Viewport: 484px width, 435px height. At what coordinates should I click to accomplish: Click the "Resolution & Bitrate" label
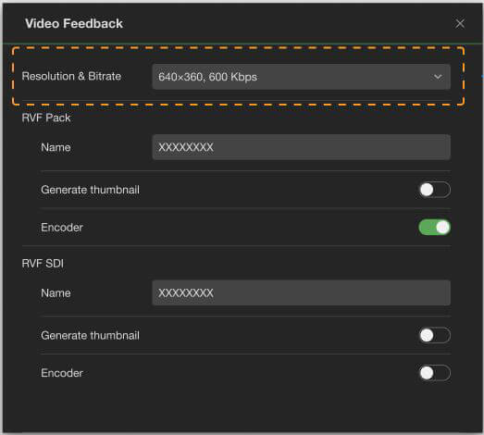[x=71, y=76]
